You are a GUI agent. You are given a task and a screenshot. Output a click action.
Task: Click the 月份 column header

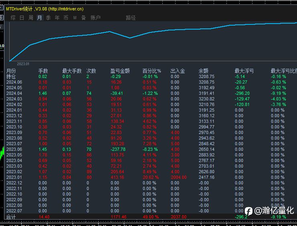click(11, 71)
